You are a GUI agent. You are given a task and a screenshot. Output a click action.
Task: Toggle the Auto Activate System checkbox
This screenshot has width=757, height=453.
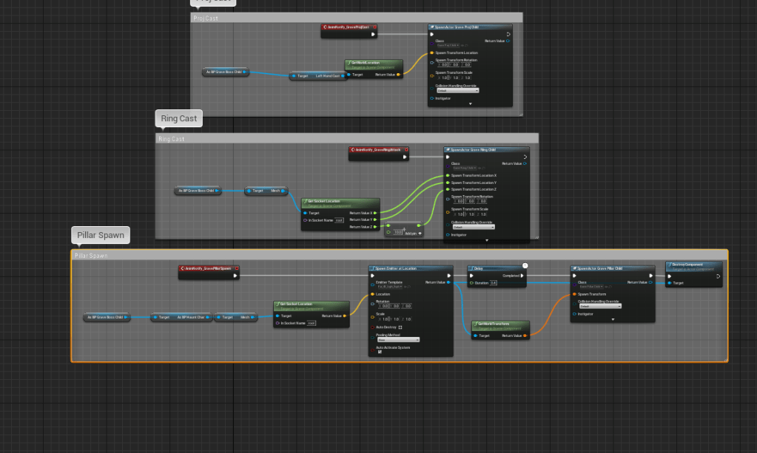380,352
